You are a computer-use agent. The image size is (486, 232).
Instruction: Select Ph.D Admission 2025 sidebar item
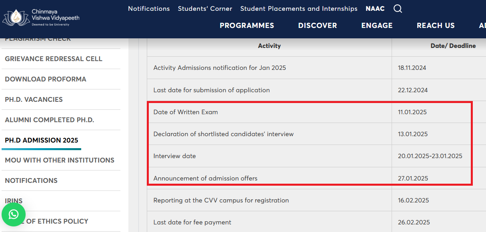pyautogui.click(x=42, y=140)
